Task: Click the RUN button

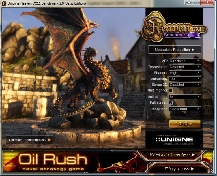Action: (185, 124)
